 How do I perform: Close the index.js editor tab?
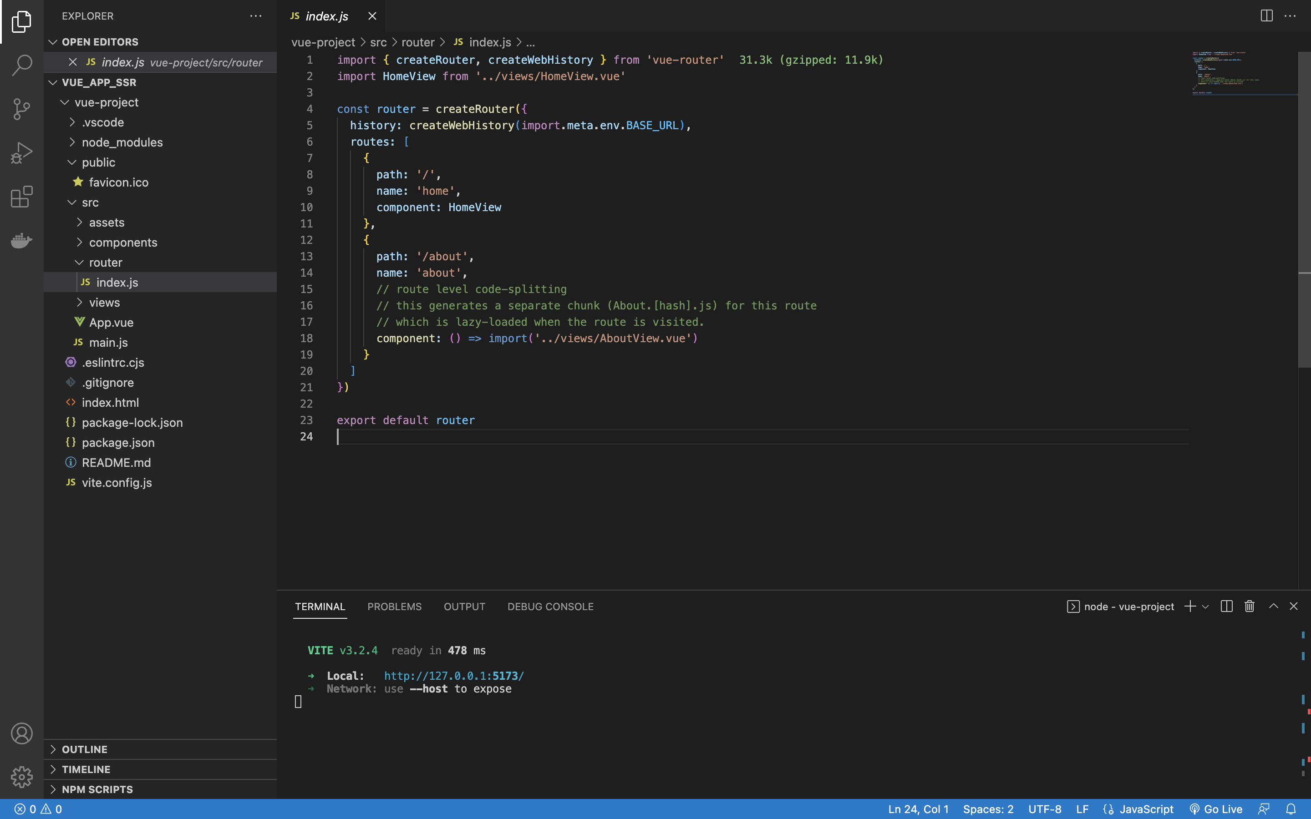click(372, 16)
